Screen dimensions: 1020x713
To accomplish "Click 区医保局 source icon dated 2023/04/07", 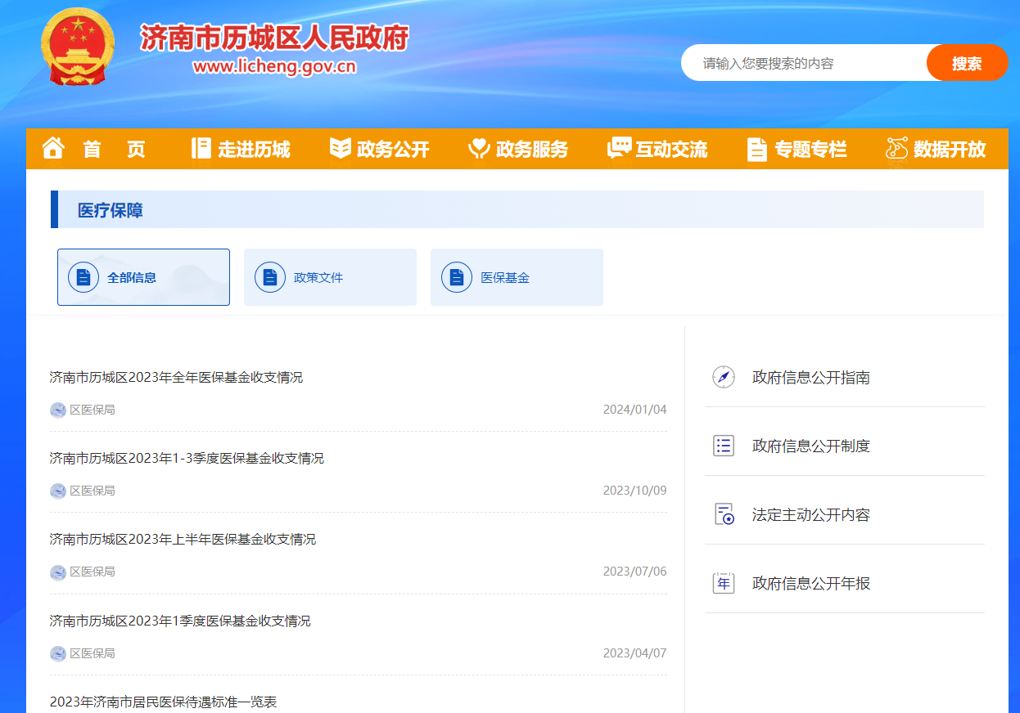I will click(x=57, y=653).
